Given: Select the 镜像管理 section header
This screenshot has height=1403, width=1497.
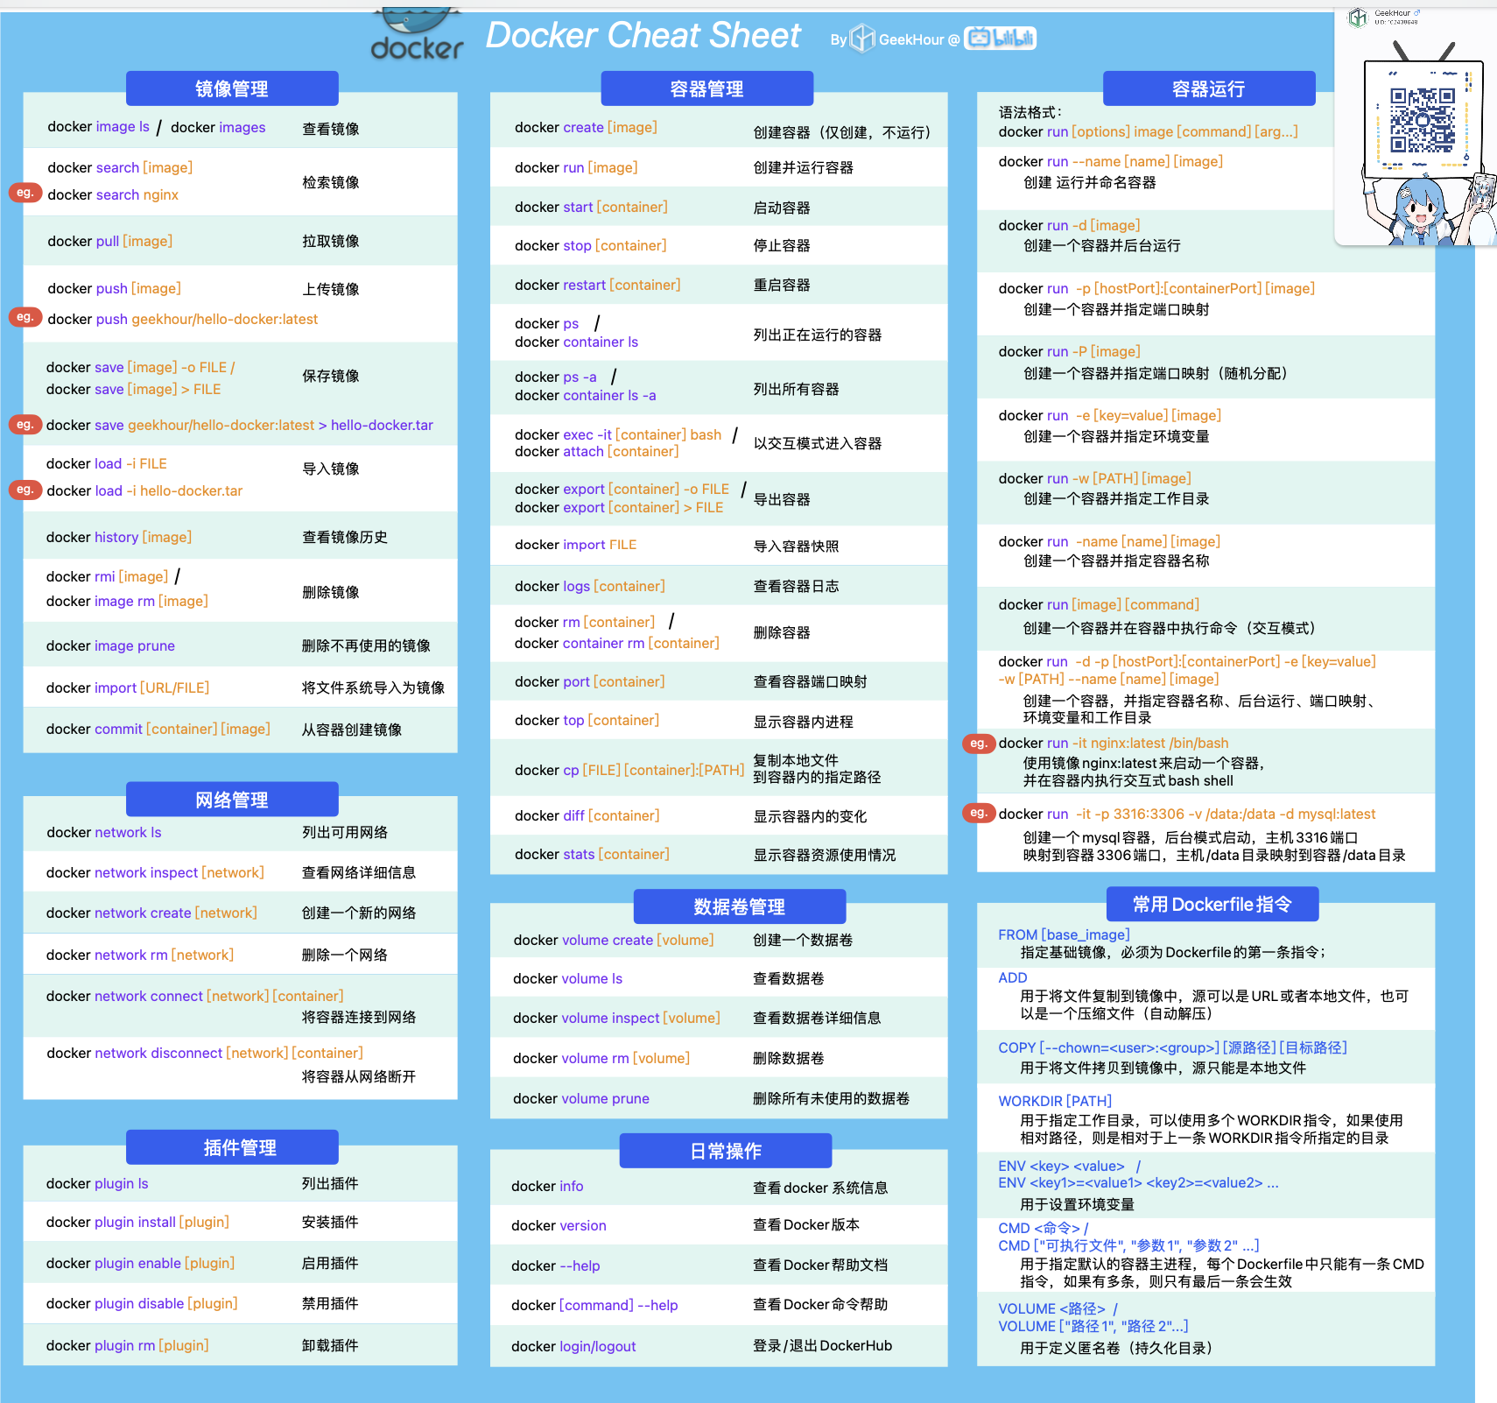Looking at the screenshot, I should point(232,88).
